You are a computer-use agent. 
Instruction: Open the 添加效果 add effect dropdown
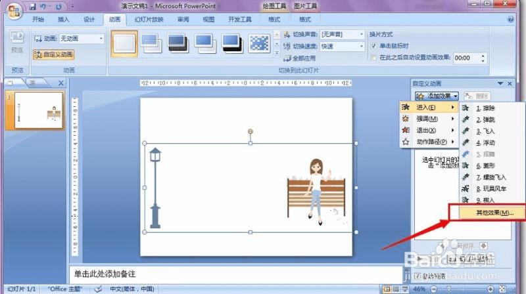[437, 96]
